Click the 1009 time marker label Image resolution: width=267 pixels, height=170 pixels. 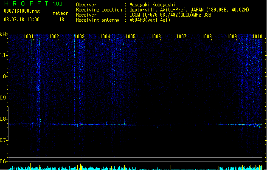232,37
